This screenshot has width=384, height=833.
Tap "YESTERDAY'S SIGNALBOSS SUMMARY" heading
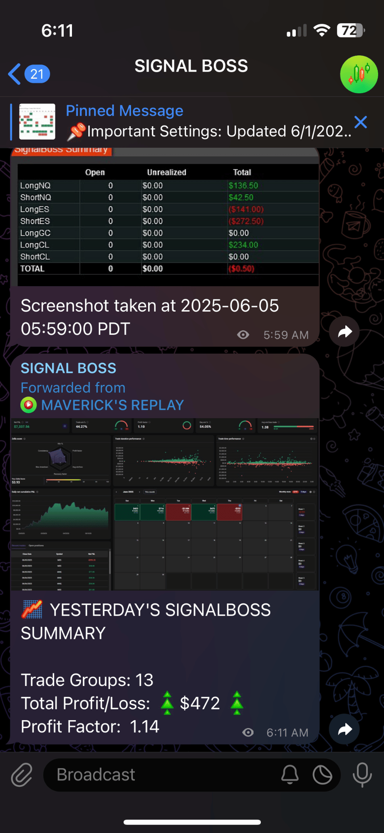click(146, 622)
